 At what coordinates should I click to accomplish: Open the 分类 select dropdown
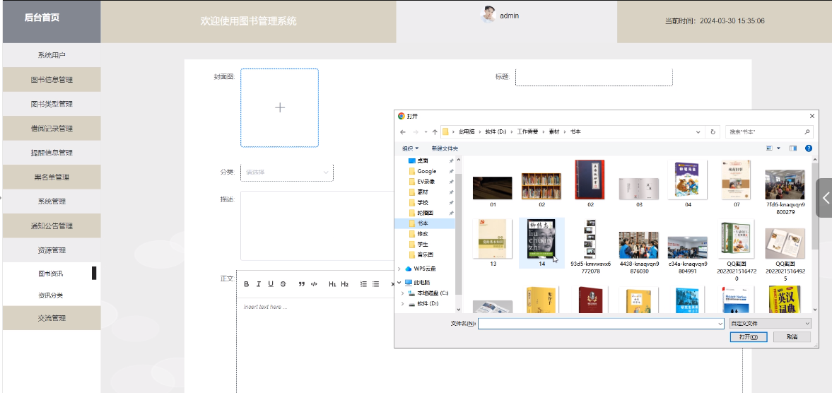(x=287, y=172)
